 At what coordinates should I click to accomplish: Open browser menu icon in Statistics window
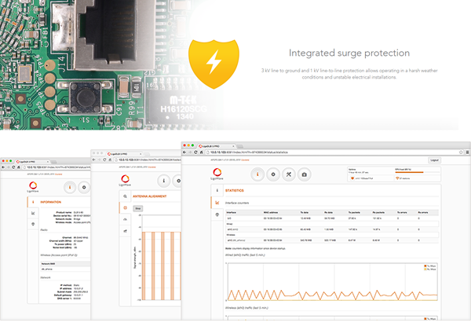pyautogui.click(x=467, y=152)
